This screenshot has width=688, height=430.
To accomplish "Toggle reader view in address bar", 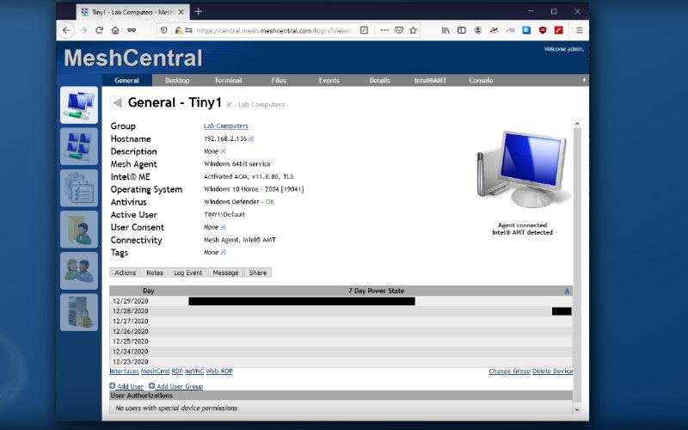I will coord(364,30).
